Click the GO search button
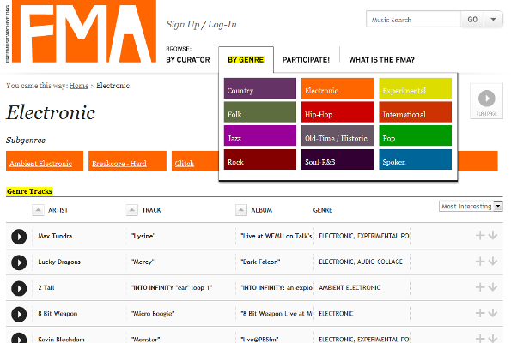Image resolution: width=511 pixels, height=343 pixels. click(x=472, y=20)
